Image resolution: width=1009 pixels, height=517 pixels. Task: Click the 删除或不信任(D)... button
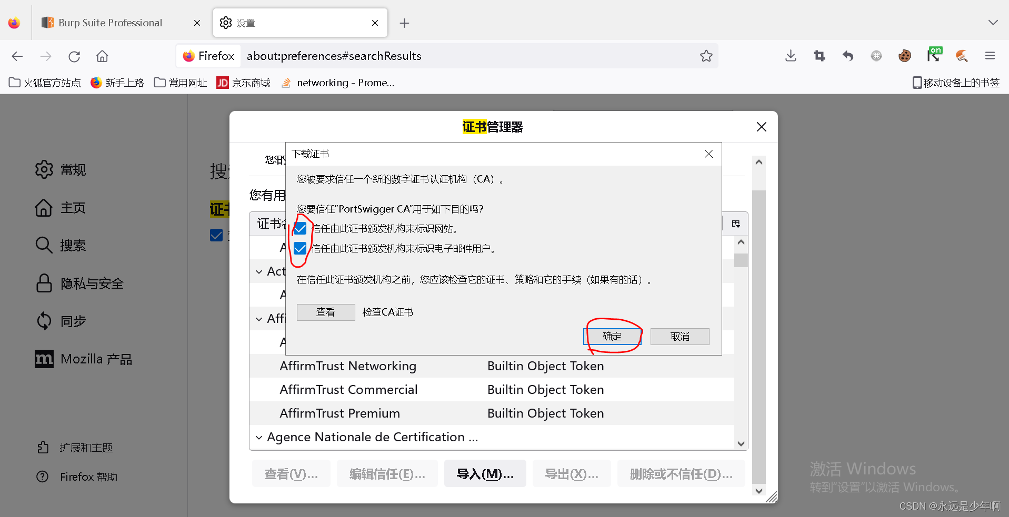coord(681,474)
